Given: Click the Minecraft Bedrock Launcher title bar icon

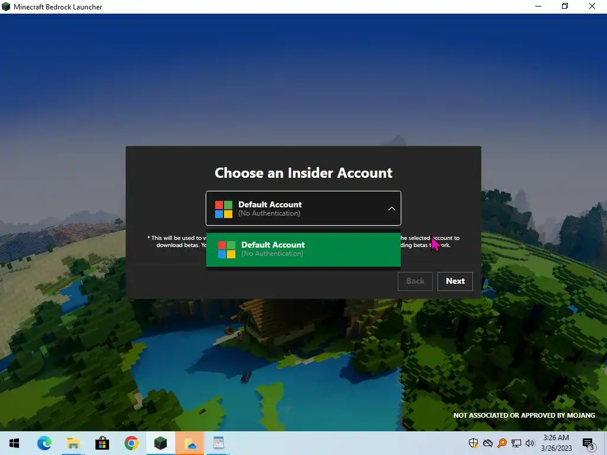Looking at the screenshot, I should pyautogui.click(x=6, y=7).
